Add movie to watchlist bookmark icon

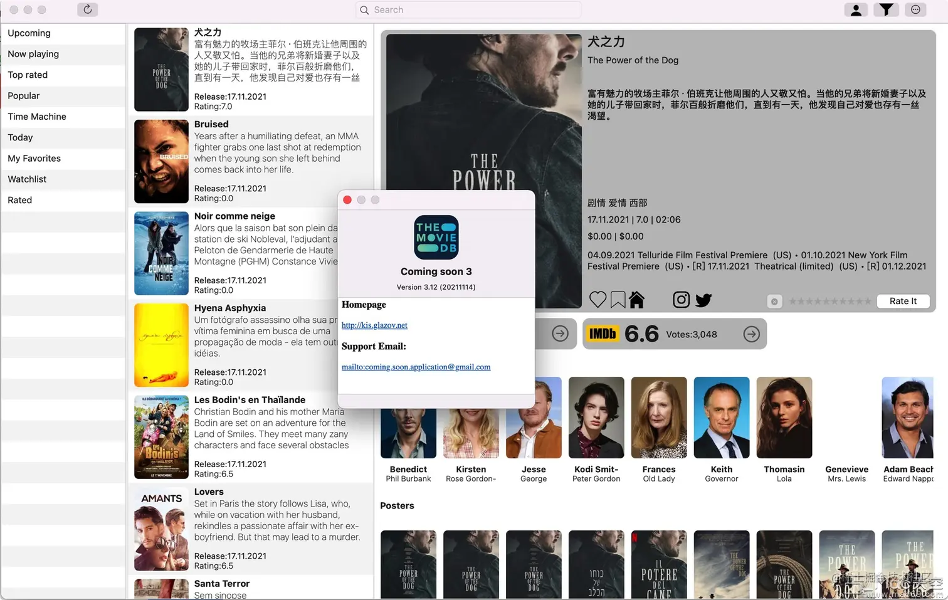coord(618,300)
